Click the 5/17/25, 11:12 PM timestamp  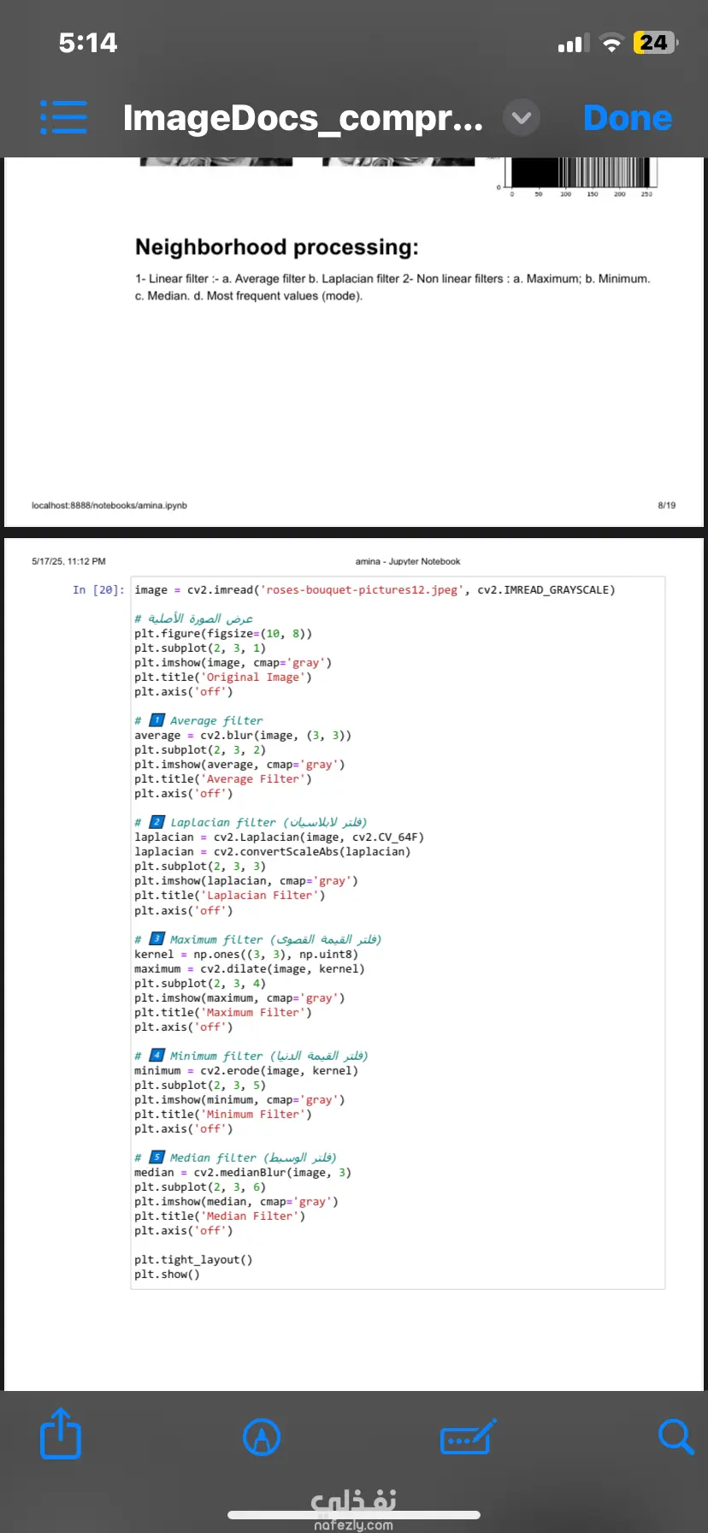pos(68,561)
